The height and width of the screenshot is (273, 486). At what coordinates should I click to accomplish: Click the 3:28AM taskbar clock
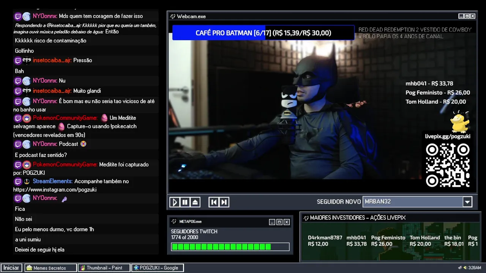[x=475, y=268]
